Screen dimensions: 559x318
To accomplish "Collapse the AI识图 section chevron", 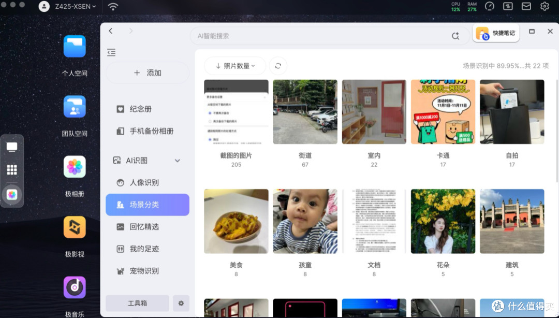I will click(x=177, y=161).
